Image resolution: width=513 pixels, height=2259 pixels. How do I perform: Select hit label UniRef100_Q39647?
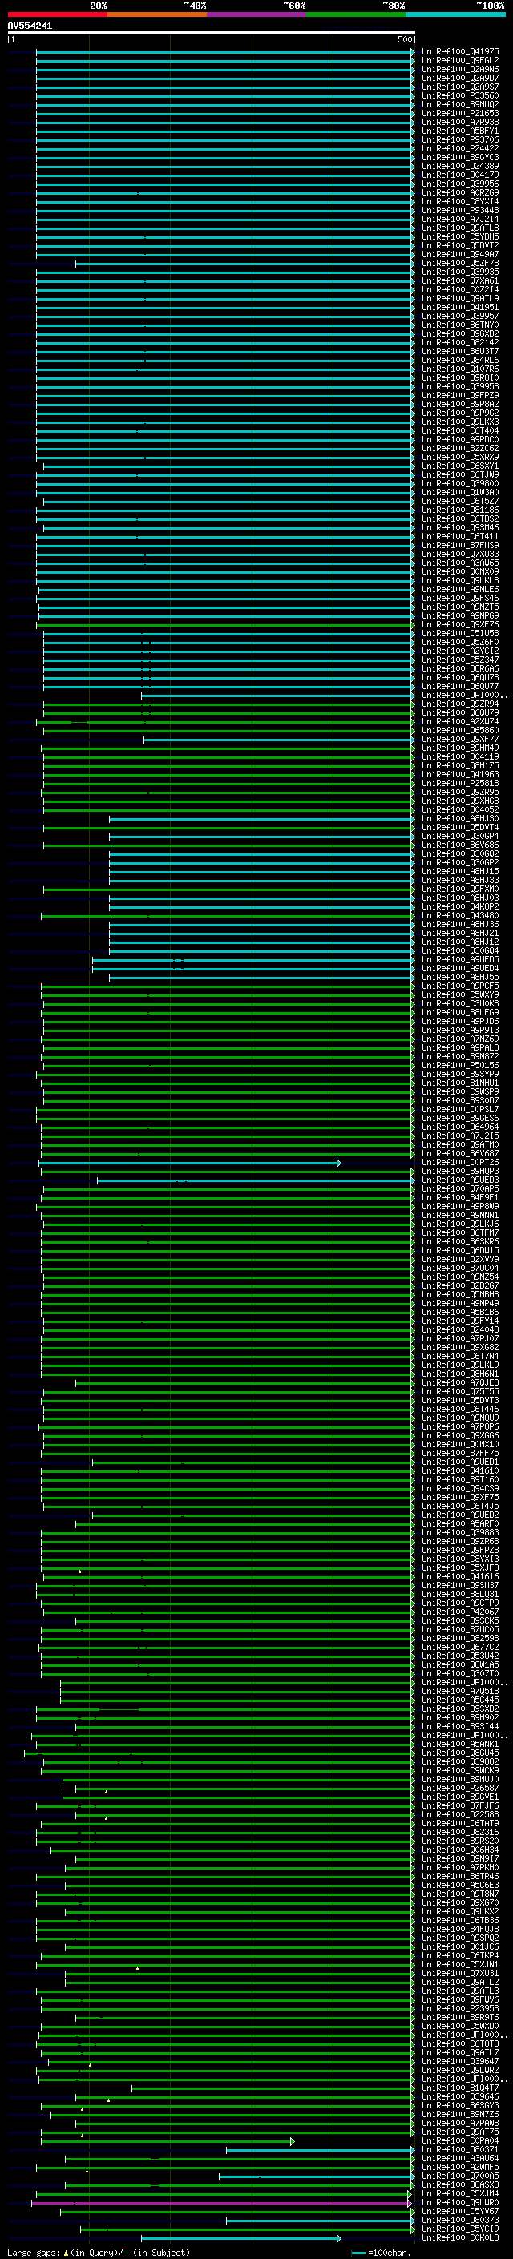point(460,2061)
